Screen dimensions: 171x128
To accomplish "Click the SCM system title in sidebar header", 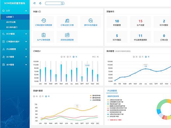I will [15, 3].
